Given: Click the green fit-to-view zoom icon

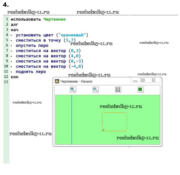Looking at the screenshot, I should [x=141, y=90].
